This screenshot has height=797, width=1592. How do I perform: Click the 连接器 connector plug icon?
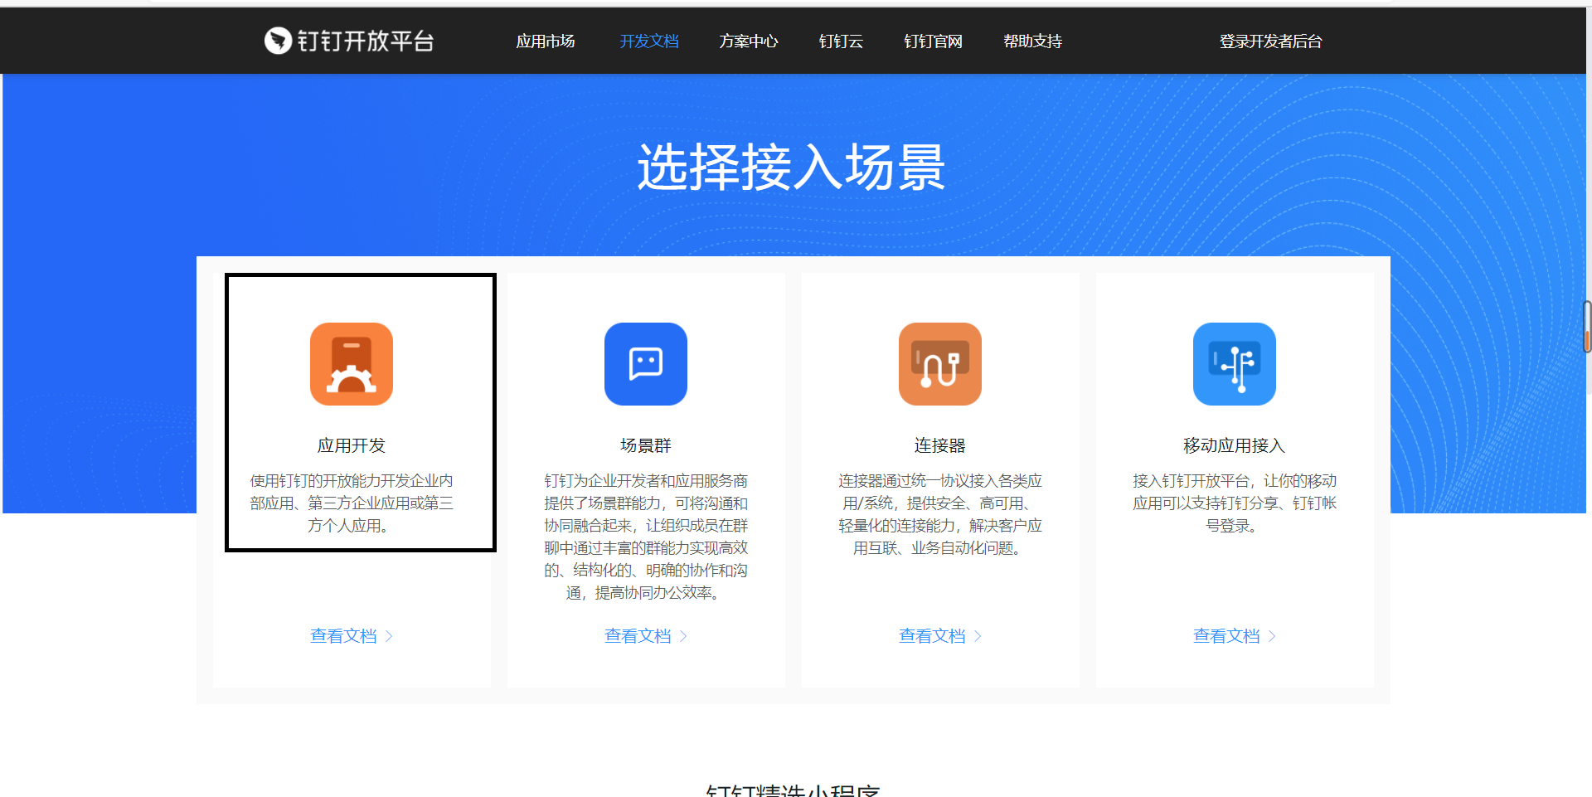[939, 364]
